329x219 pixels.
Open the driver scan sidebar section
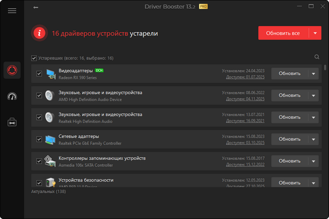[12, 70]
